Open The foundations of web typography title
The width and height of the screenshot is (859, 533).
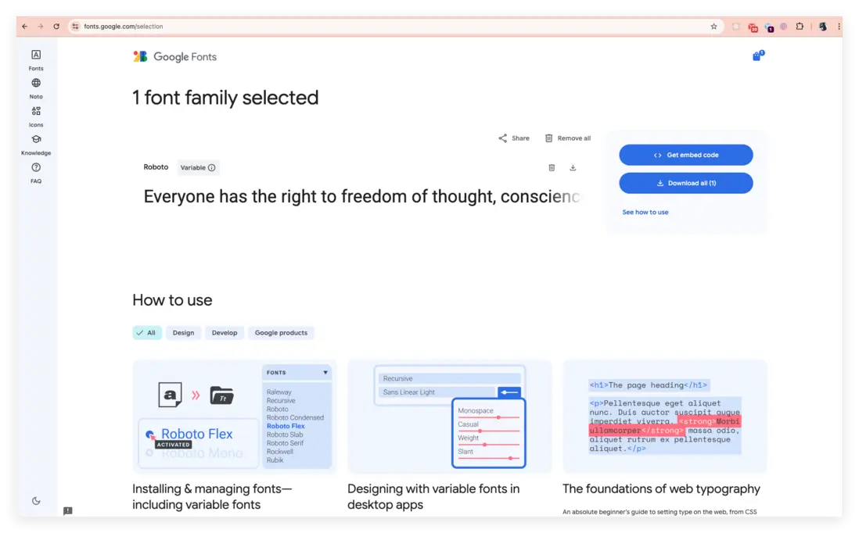(661, 488)
